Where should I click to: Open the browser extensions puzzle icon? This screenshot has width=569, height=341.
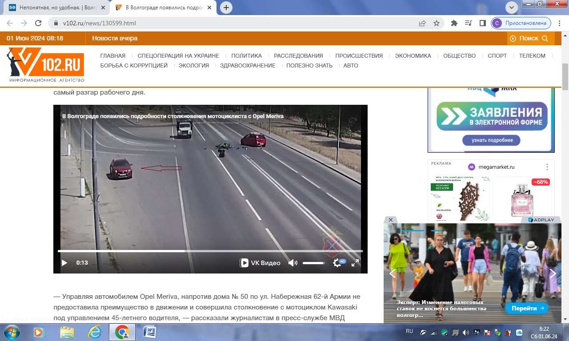(x=454, y=23)
